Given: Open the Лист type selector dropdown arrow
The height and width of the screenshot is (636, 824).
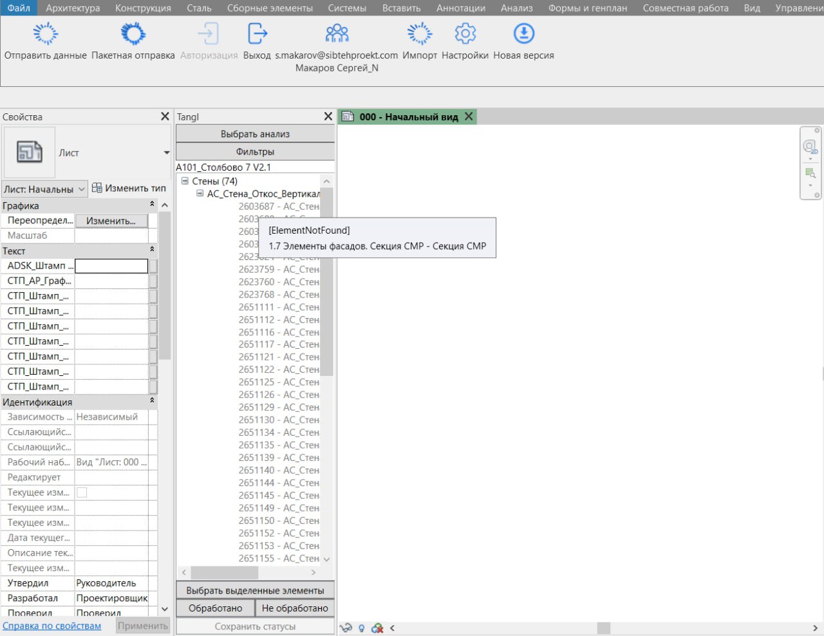Looking at the screenshot, I should [167, 153].
